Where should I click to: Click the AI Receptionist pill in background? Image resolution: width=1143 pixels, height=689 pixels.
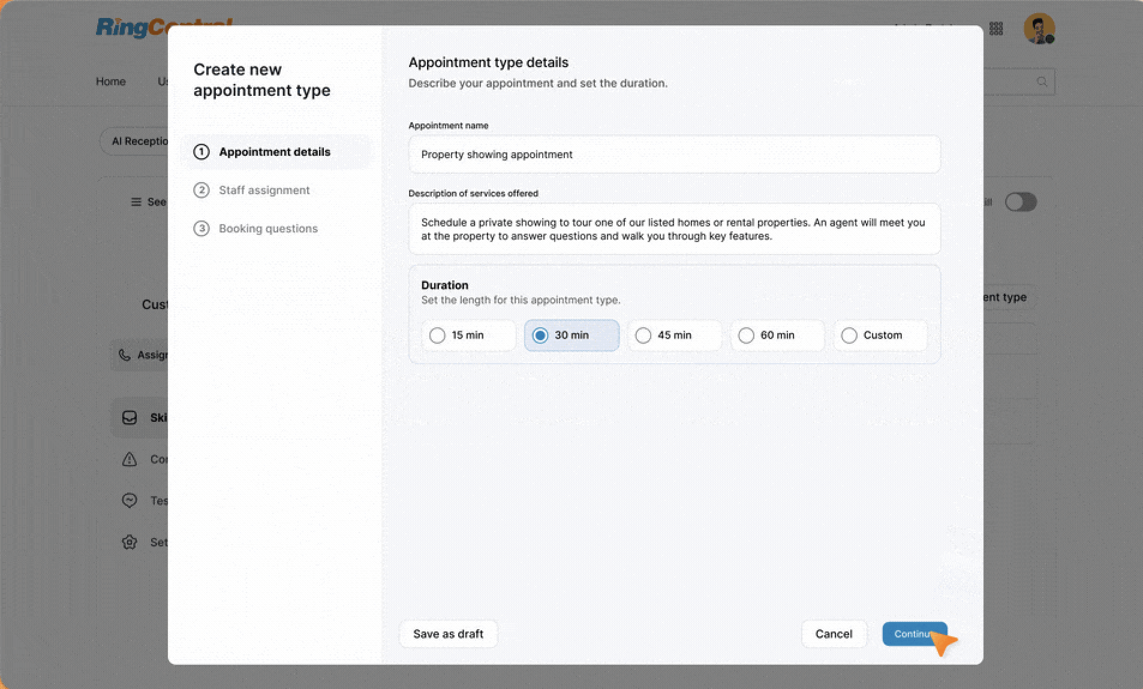click(x=135, y=141)
